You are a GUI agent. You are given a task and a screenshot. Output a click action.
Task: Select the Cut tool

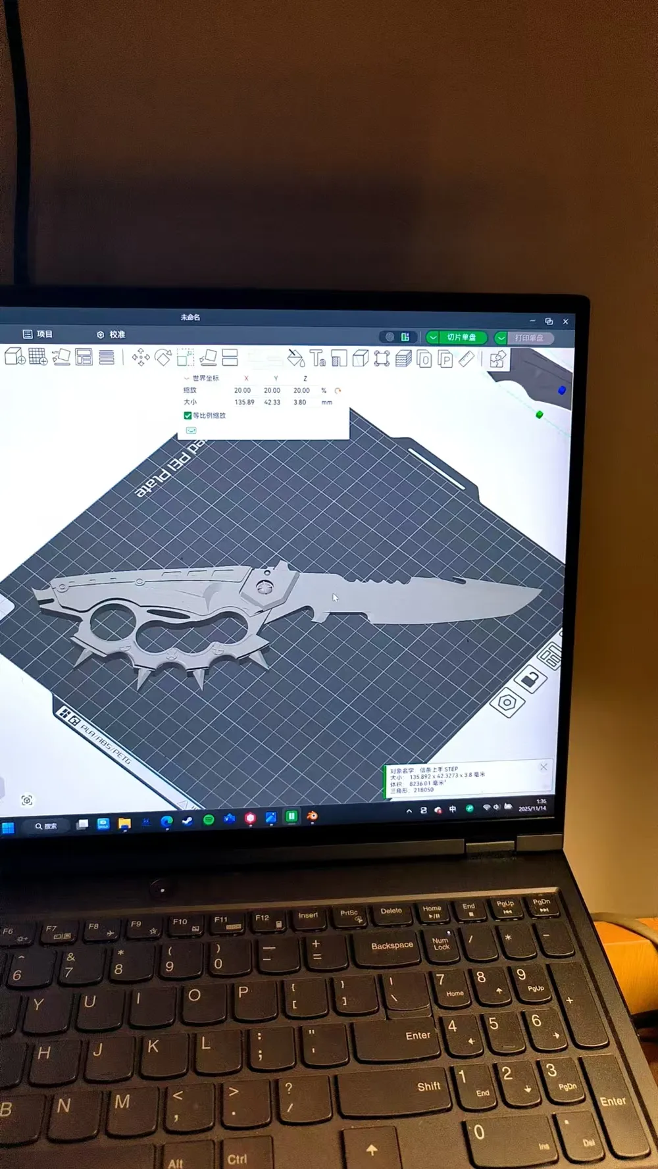(x=230, y=357)
